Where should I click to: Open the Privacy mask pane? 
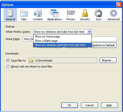71,15
